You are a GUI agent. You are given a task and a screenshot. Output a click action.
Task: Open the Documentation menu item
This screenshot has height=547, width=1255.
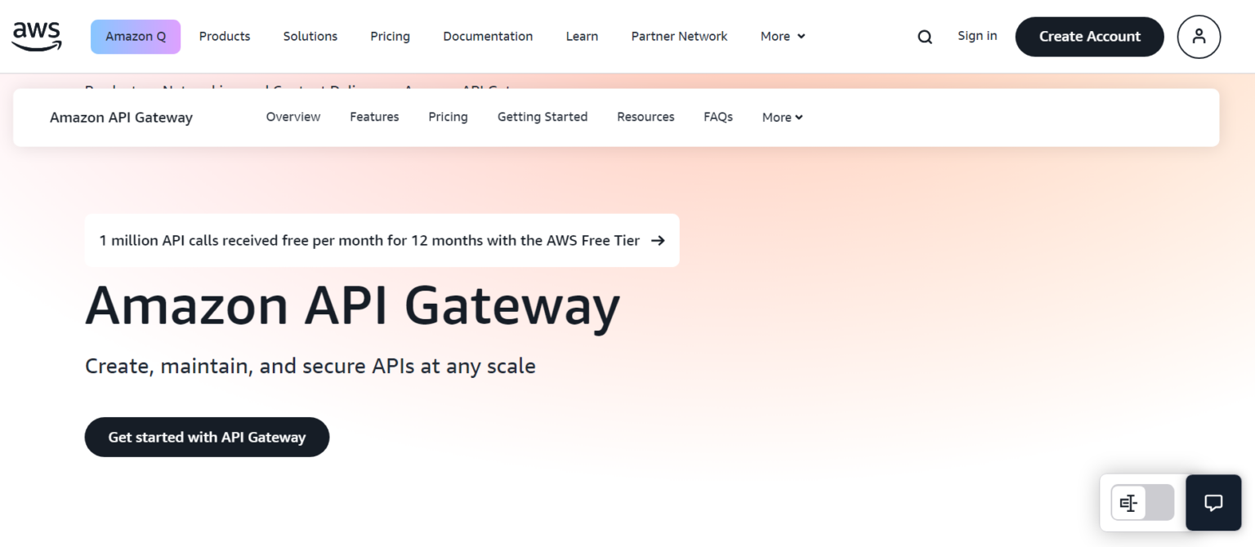tap(488, 36)
